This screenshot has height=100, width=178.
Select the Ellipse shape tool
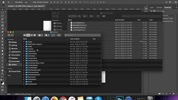click(3, 67)
